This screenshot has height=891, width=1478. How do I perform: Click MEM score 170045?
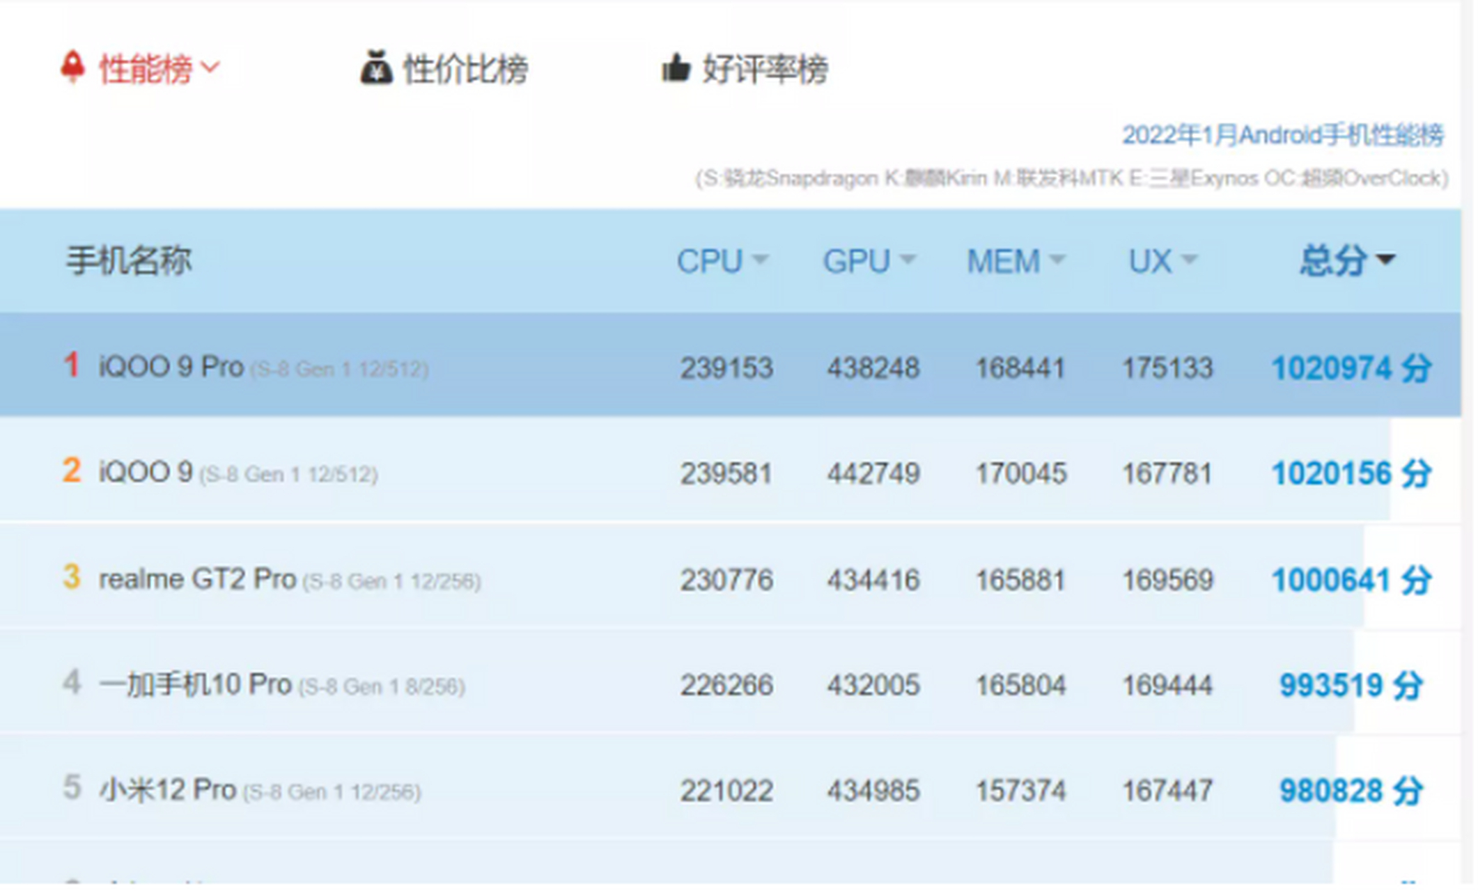(x=1020, y=473)
